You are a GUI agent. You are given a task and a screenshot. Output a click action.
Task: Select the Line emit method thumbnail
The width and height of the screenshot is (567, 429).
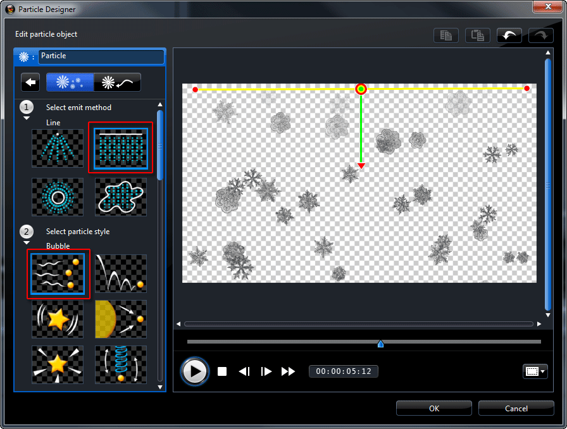tap(121, 148)
